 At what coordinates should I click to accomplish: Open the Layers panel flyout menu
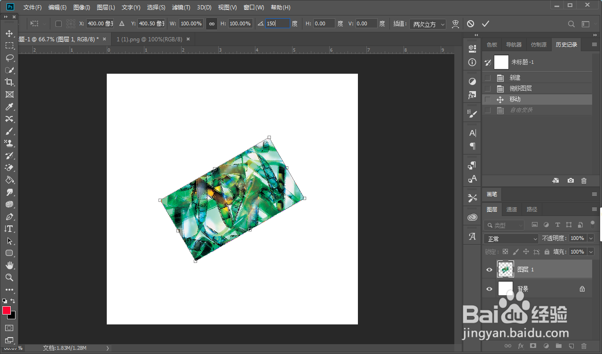click(x=594, y=209)
